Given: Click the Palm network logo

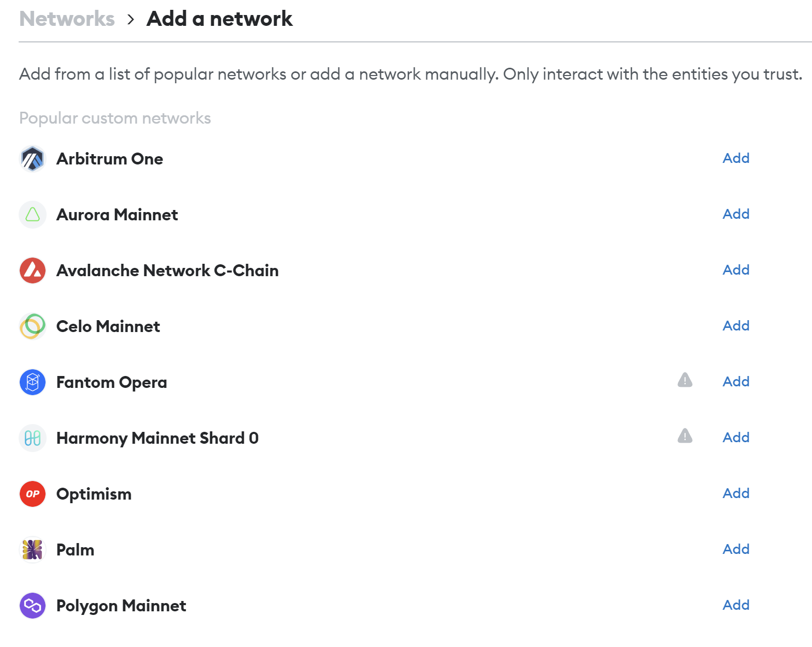Looking at the screenshot, I should 33,550.
